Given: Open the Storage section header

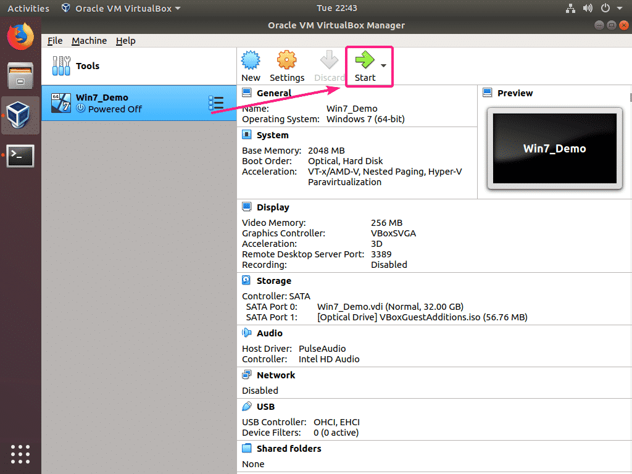Looking at the screenshot, I should (273, 281).
